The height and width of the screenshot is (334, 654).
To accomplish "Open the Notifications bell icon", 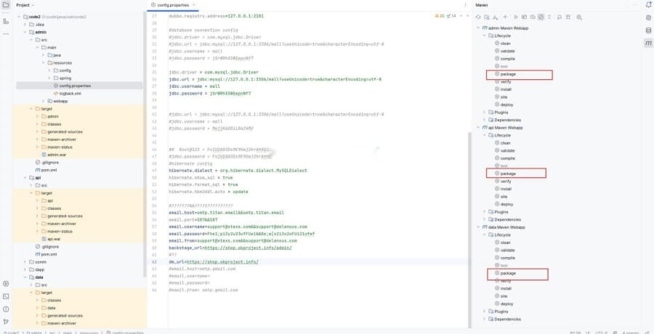I will (647, 5).
